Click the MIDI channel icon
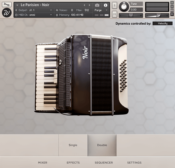The image size is (175, 168). tap(16, 15)
